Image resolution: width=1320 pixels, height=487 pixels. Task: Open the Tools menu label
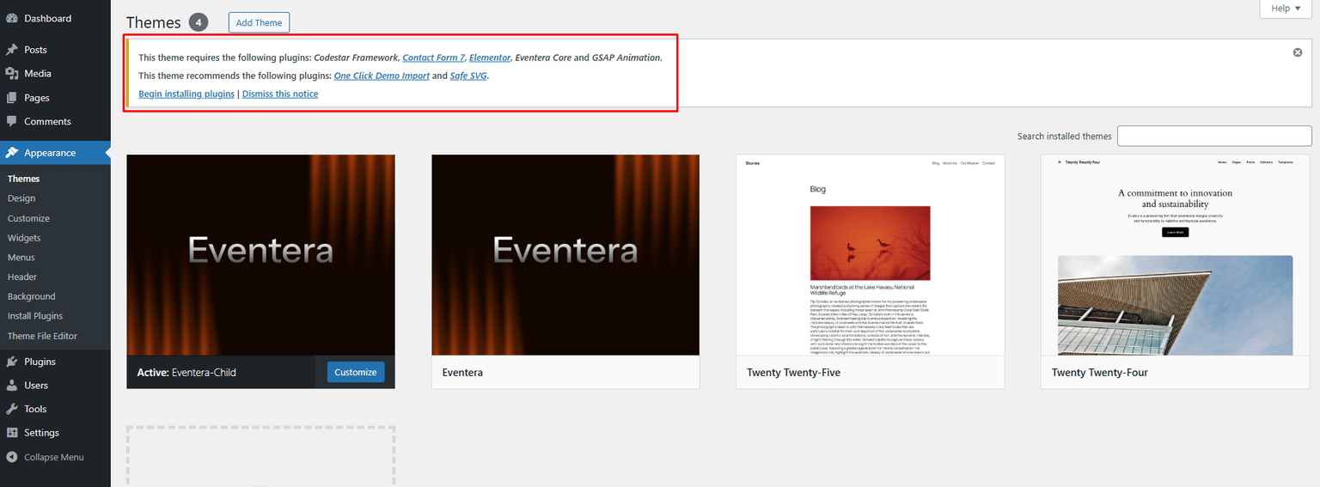[35, 410]
